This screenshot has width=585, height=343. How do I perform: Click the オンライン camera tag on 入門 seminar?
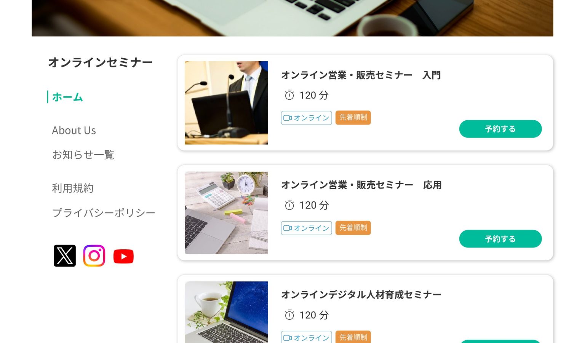point(307,118)
